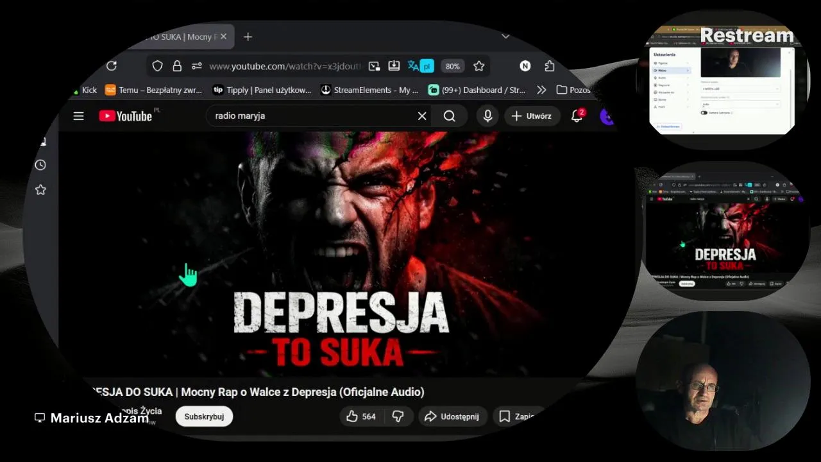Save the video with Zapisz button
Image resolution: width=821 pixels, height=462 pixels.
518,416
